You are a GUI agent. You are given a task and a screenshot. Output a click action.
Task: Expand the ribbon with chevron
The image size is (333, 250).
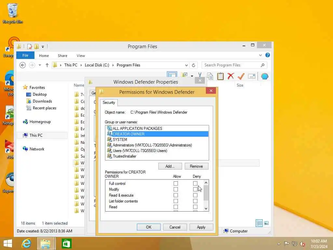260,55
